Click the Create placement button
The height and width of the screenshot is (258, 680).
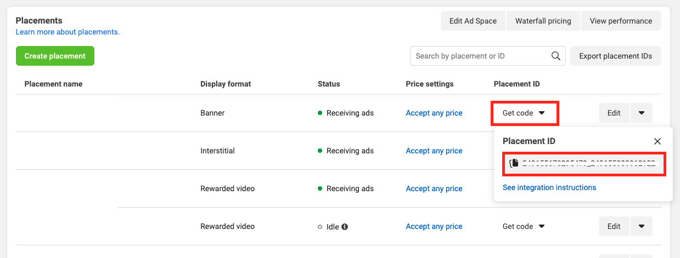55,56
